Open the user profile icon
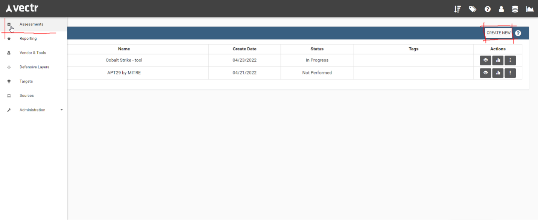Viewport: 538px width, 221px height. (x=501, y=9)
